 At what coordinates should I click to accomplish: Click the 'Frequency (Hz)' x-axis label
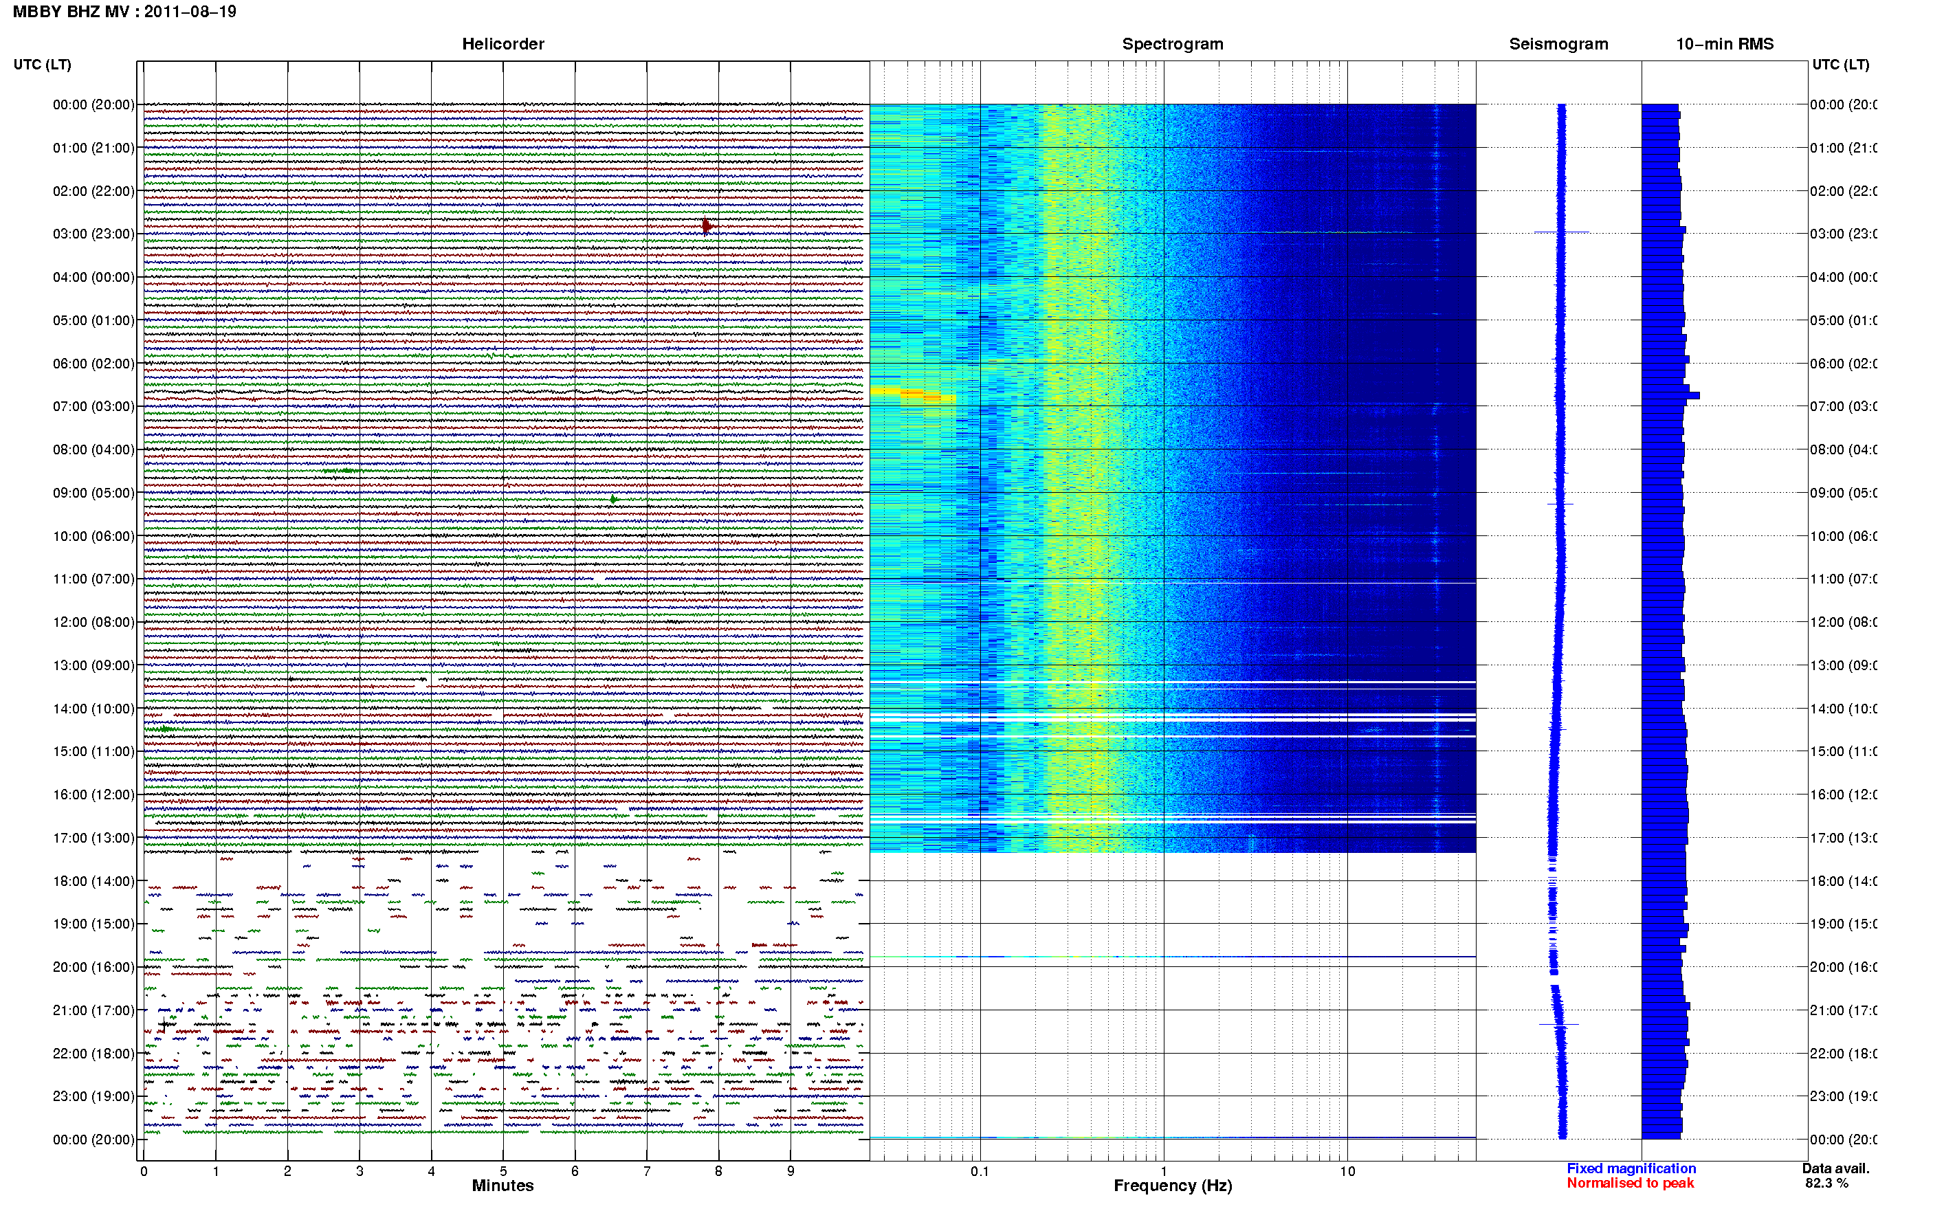point(1173,1186)
